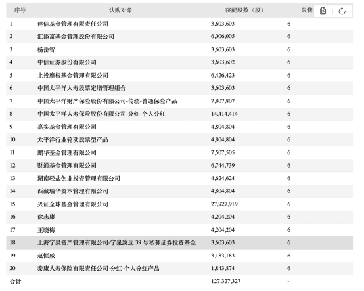This screenshot has width=364, height=291.
Task: Click the name 赵恒威
Action: pyautogui.click(x=46, y=256)
